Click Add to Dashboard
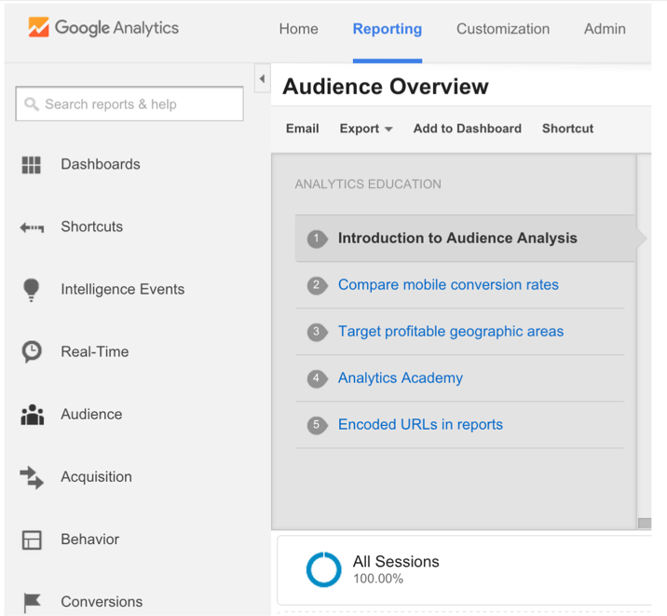This screenshot has height=616, width=667. (x=467, y=129)
